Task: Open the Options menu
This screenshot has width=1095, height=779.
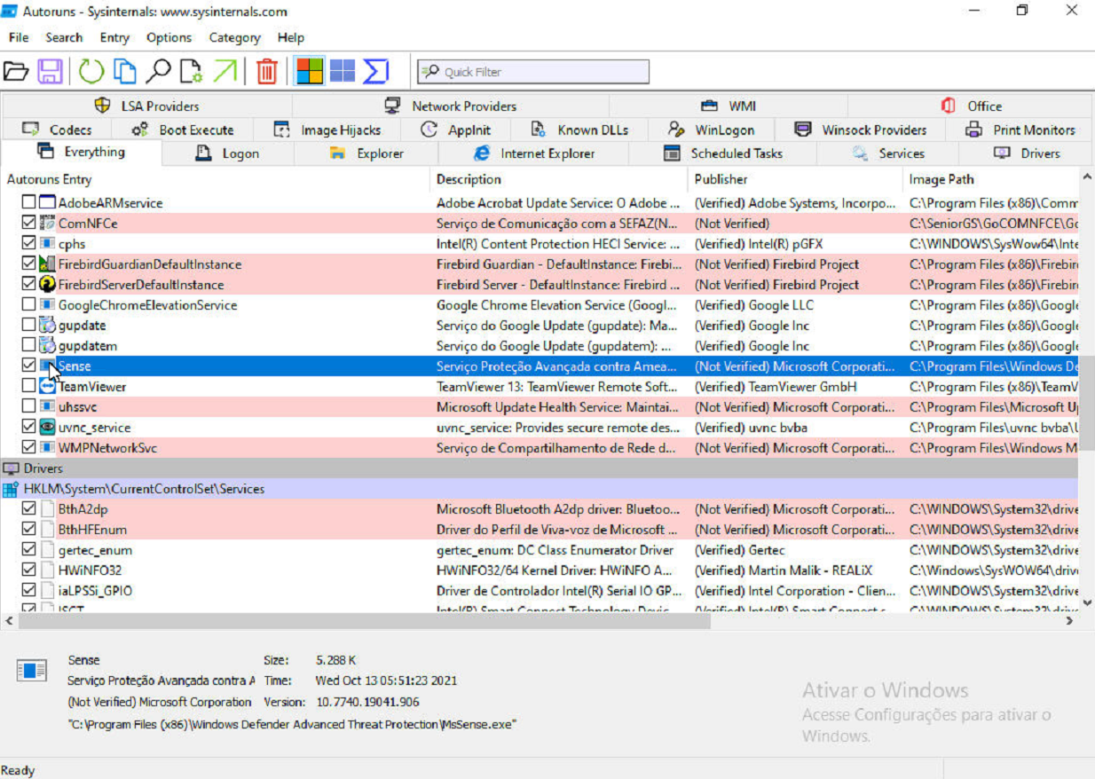Action: 169,37
